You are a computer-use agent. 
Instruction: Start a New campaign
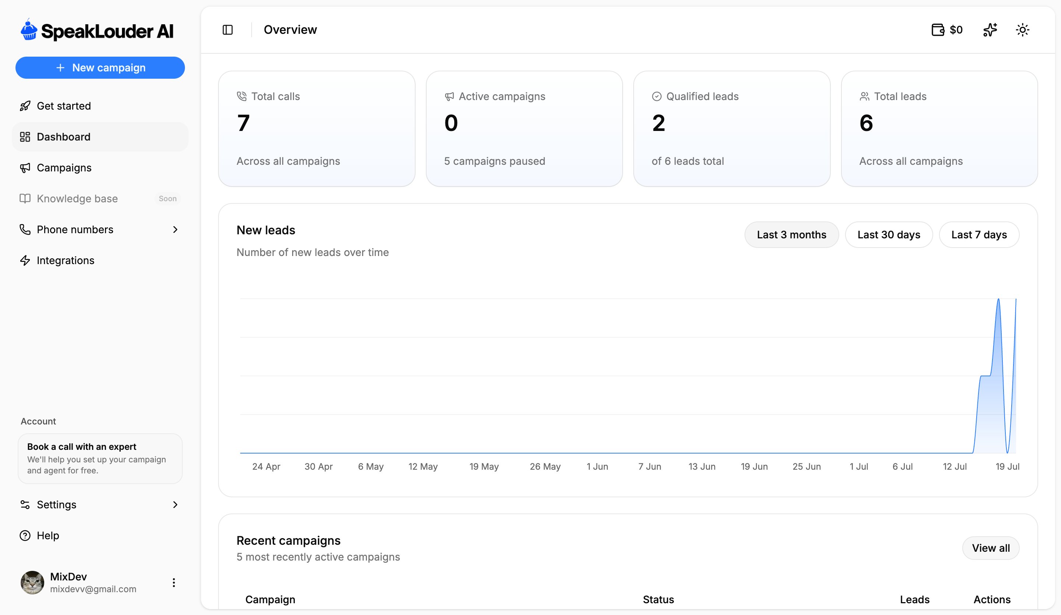(x=100, y=68)
